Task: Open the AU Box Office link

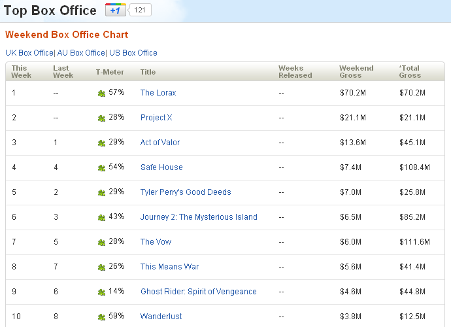Action: coord(81,53)
